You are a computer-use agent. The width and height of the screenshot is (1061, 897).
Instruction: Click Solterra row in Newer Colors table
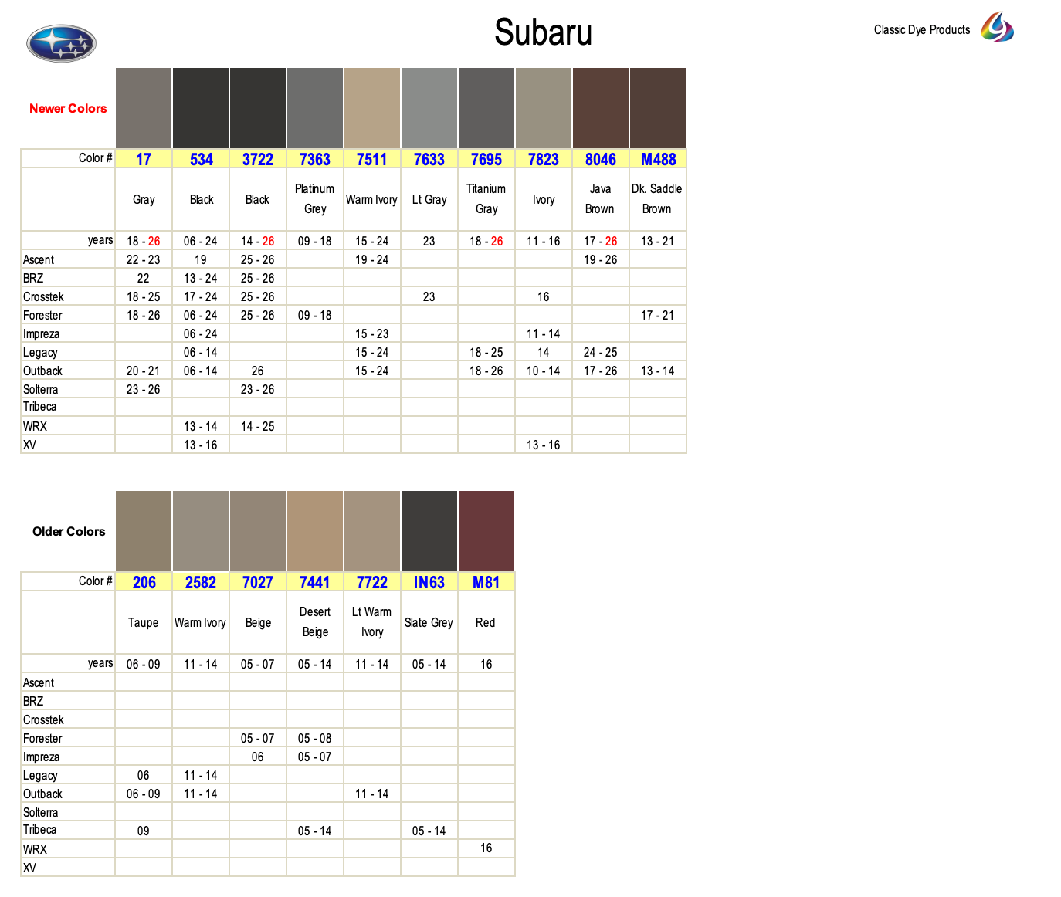pyautogui.click(x=354, y=390)
